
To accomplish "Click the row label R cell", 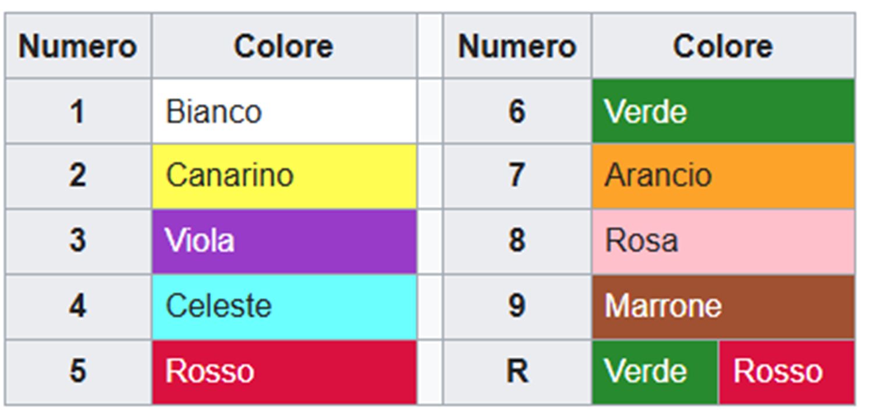I will click(x=517, y=371).
